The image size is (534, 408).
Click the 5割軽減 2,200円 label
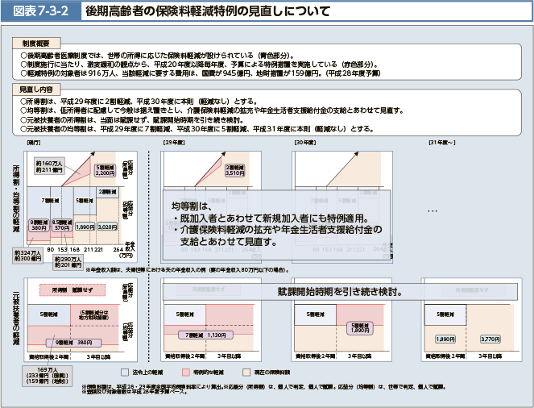(x=106, y=170)
